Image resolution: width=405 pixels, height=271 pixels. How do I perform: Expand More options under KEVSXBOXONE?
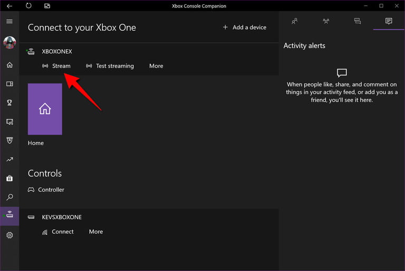pos(96,232)
